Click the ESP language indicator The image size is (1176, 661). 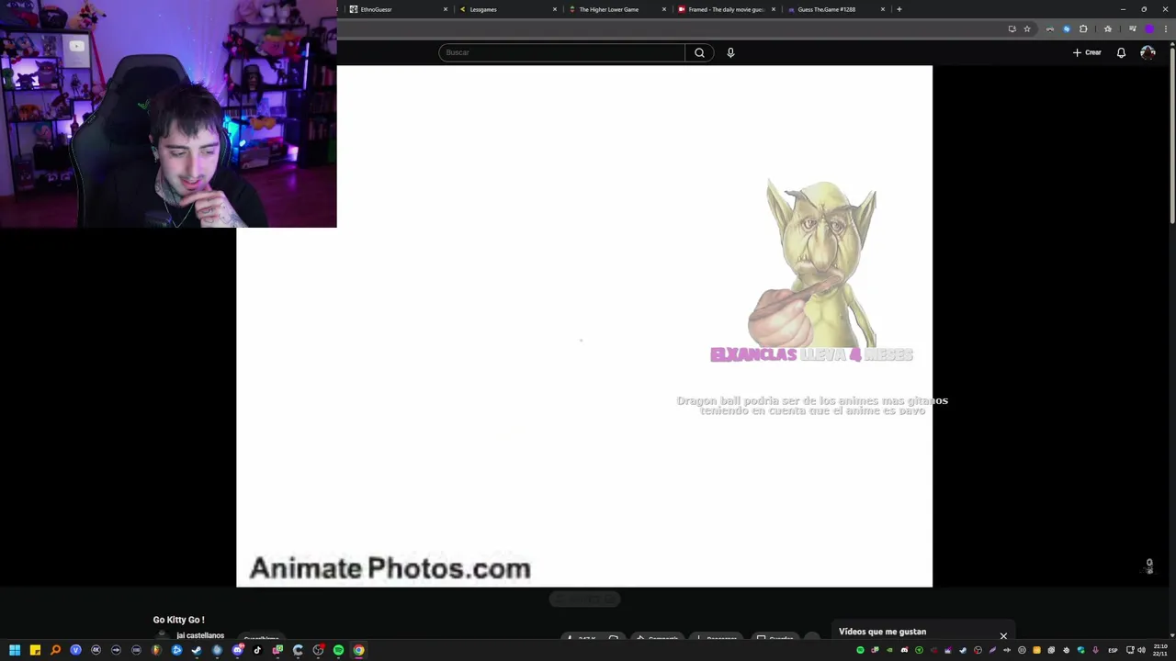click(1113, 650)
